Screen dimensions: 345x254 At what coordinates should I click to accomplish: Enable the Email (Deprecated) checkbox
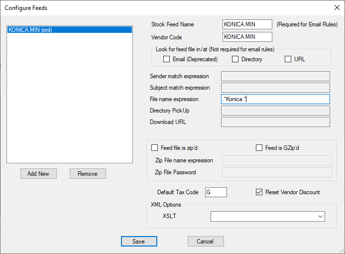pyautogui.click(x=167, y=59)
